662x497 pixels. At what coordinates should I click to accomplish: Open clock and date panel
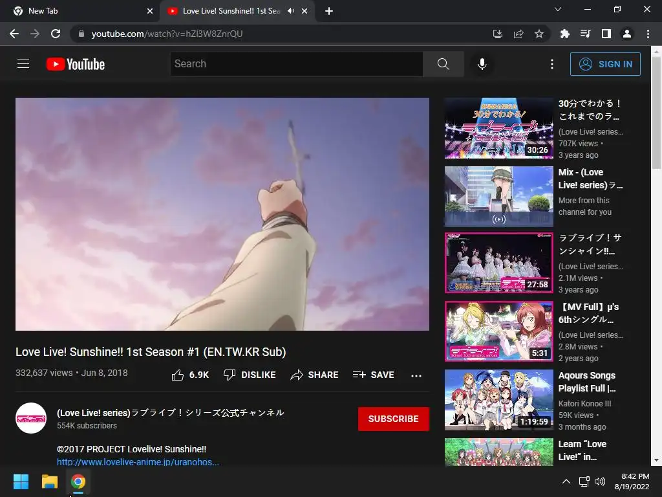click(x=632, y=481)
